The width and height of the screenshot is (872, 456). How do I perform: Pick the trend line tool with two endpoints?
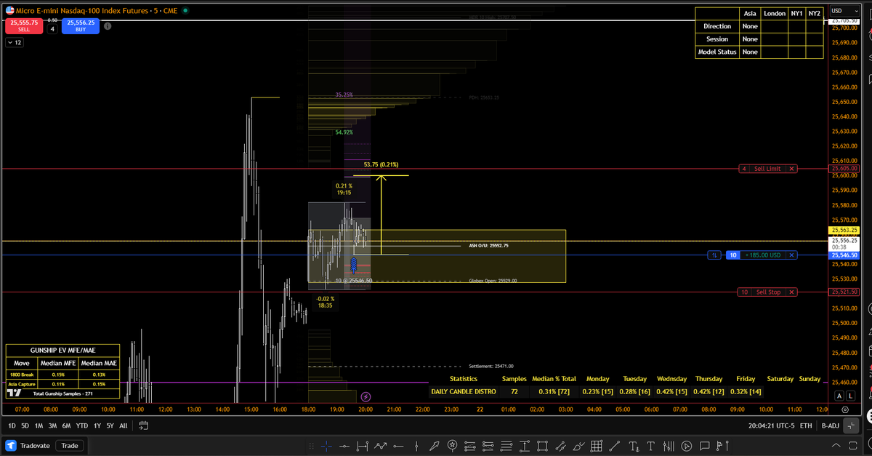615,446
